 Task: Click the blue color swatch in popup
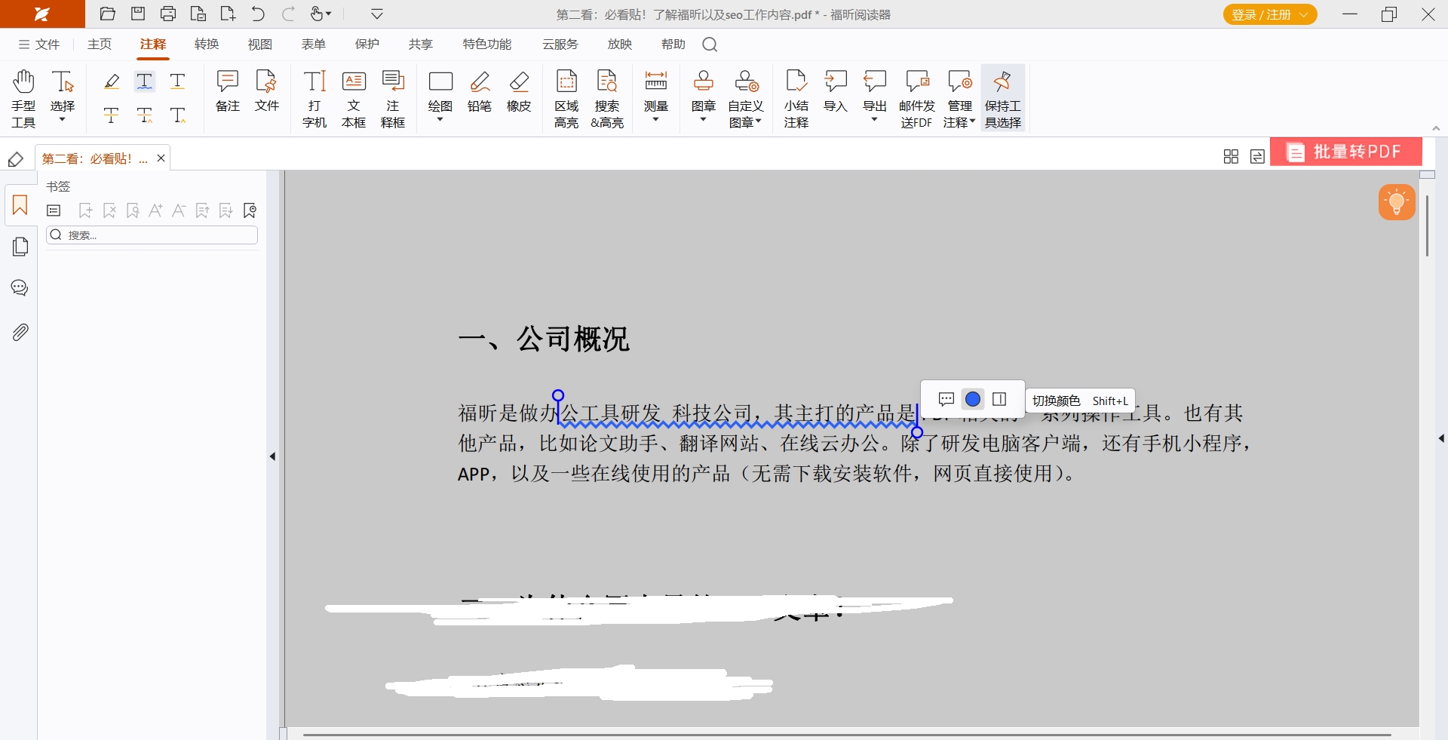973,399
